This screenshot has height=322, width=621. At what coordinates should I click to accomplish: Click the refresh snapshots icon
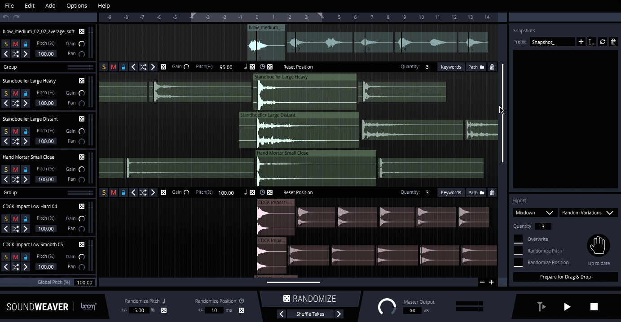click(603, 41)
